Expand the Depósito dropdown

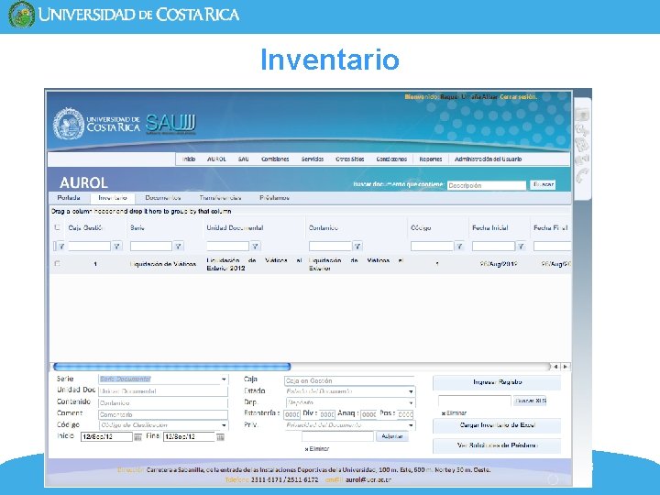(x=411, y=402)
